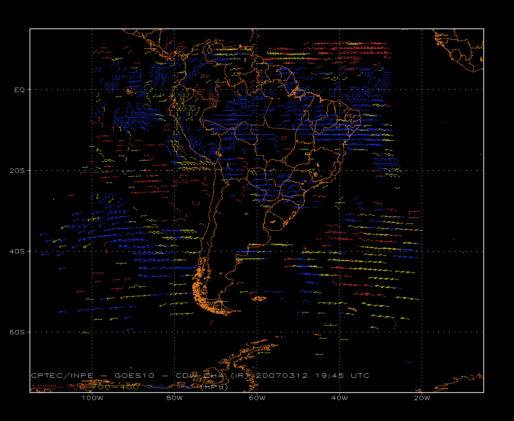The height and width of the screenshot is (421, 514).
Task: Click the 60S latitude label
Action: [x=17, y=332]
